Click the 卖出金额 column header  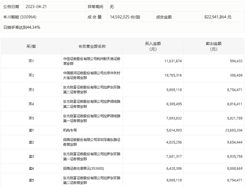click(x=213, y=46)
